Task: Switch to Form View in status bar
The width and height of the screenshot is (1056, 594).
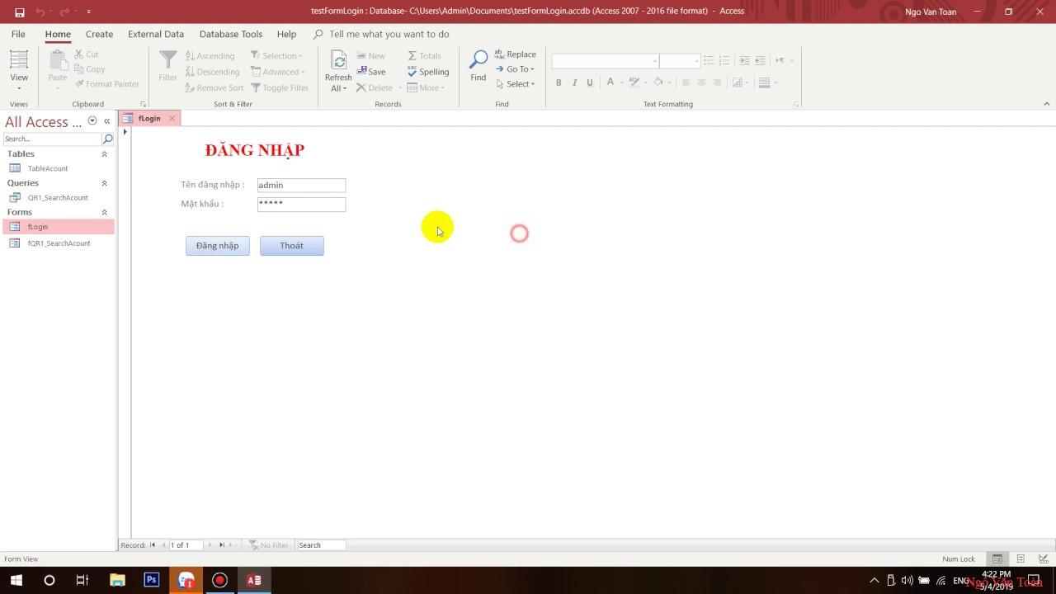Action: tap(997, 559)
